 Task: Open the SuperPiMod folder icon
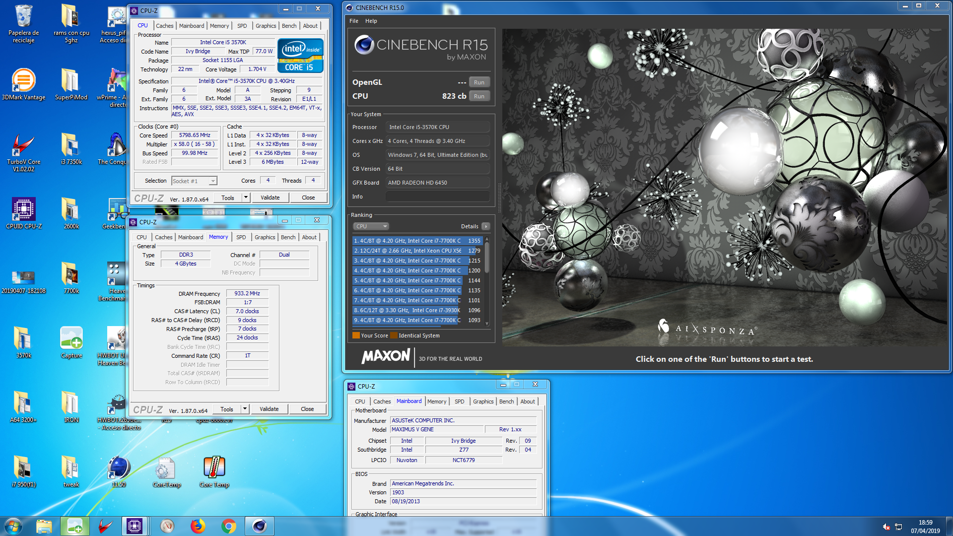(x=71, y=84)
